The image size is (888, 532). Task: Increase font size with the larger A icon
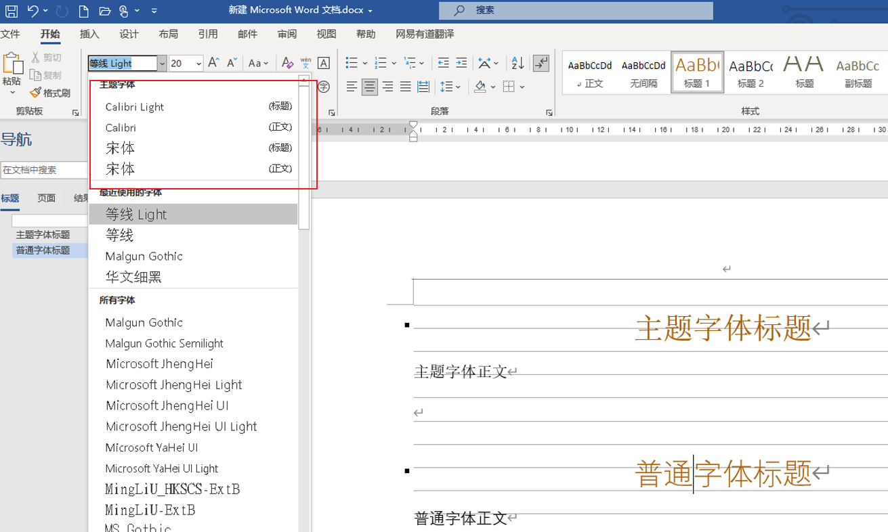213,63
